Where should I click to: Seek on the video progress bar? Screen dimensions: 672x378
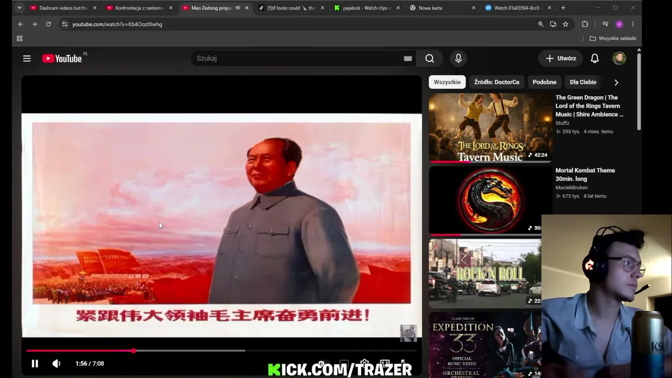coord(221,351)
